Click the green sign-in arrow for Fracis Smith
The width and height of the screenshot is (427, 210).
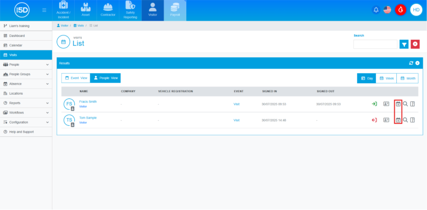tap(374, 104)
